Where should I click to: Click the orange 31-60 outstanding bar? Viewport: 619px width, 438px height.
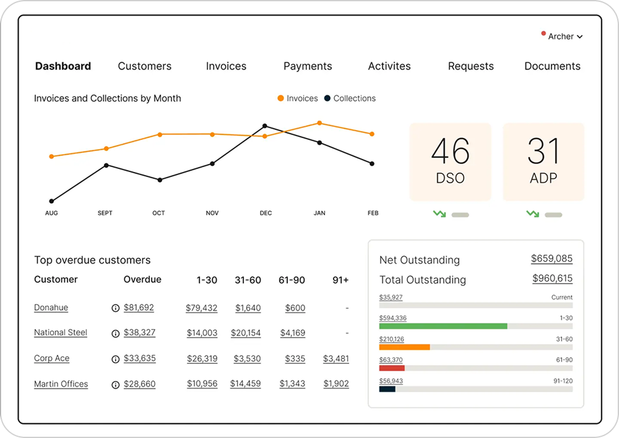pos(404,347)
